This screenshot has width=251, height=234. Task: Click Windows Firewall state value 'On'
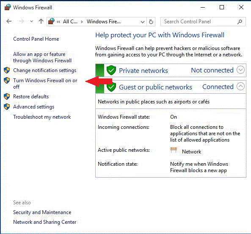pyautogui.click(x=174, y=117)
